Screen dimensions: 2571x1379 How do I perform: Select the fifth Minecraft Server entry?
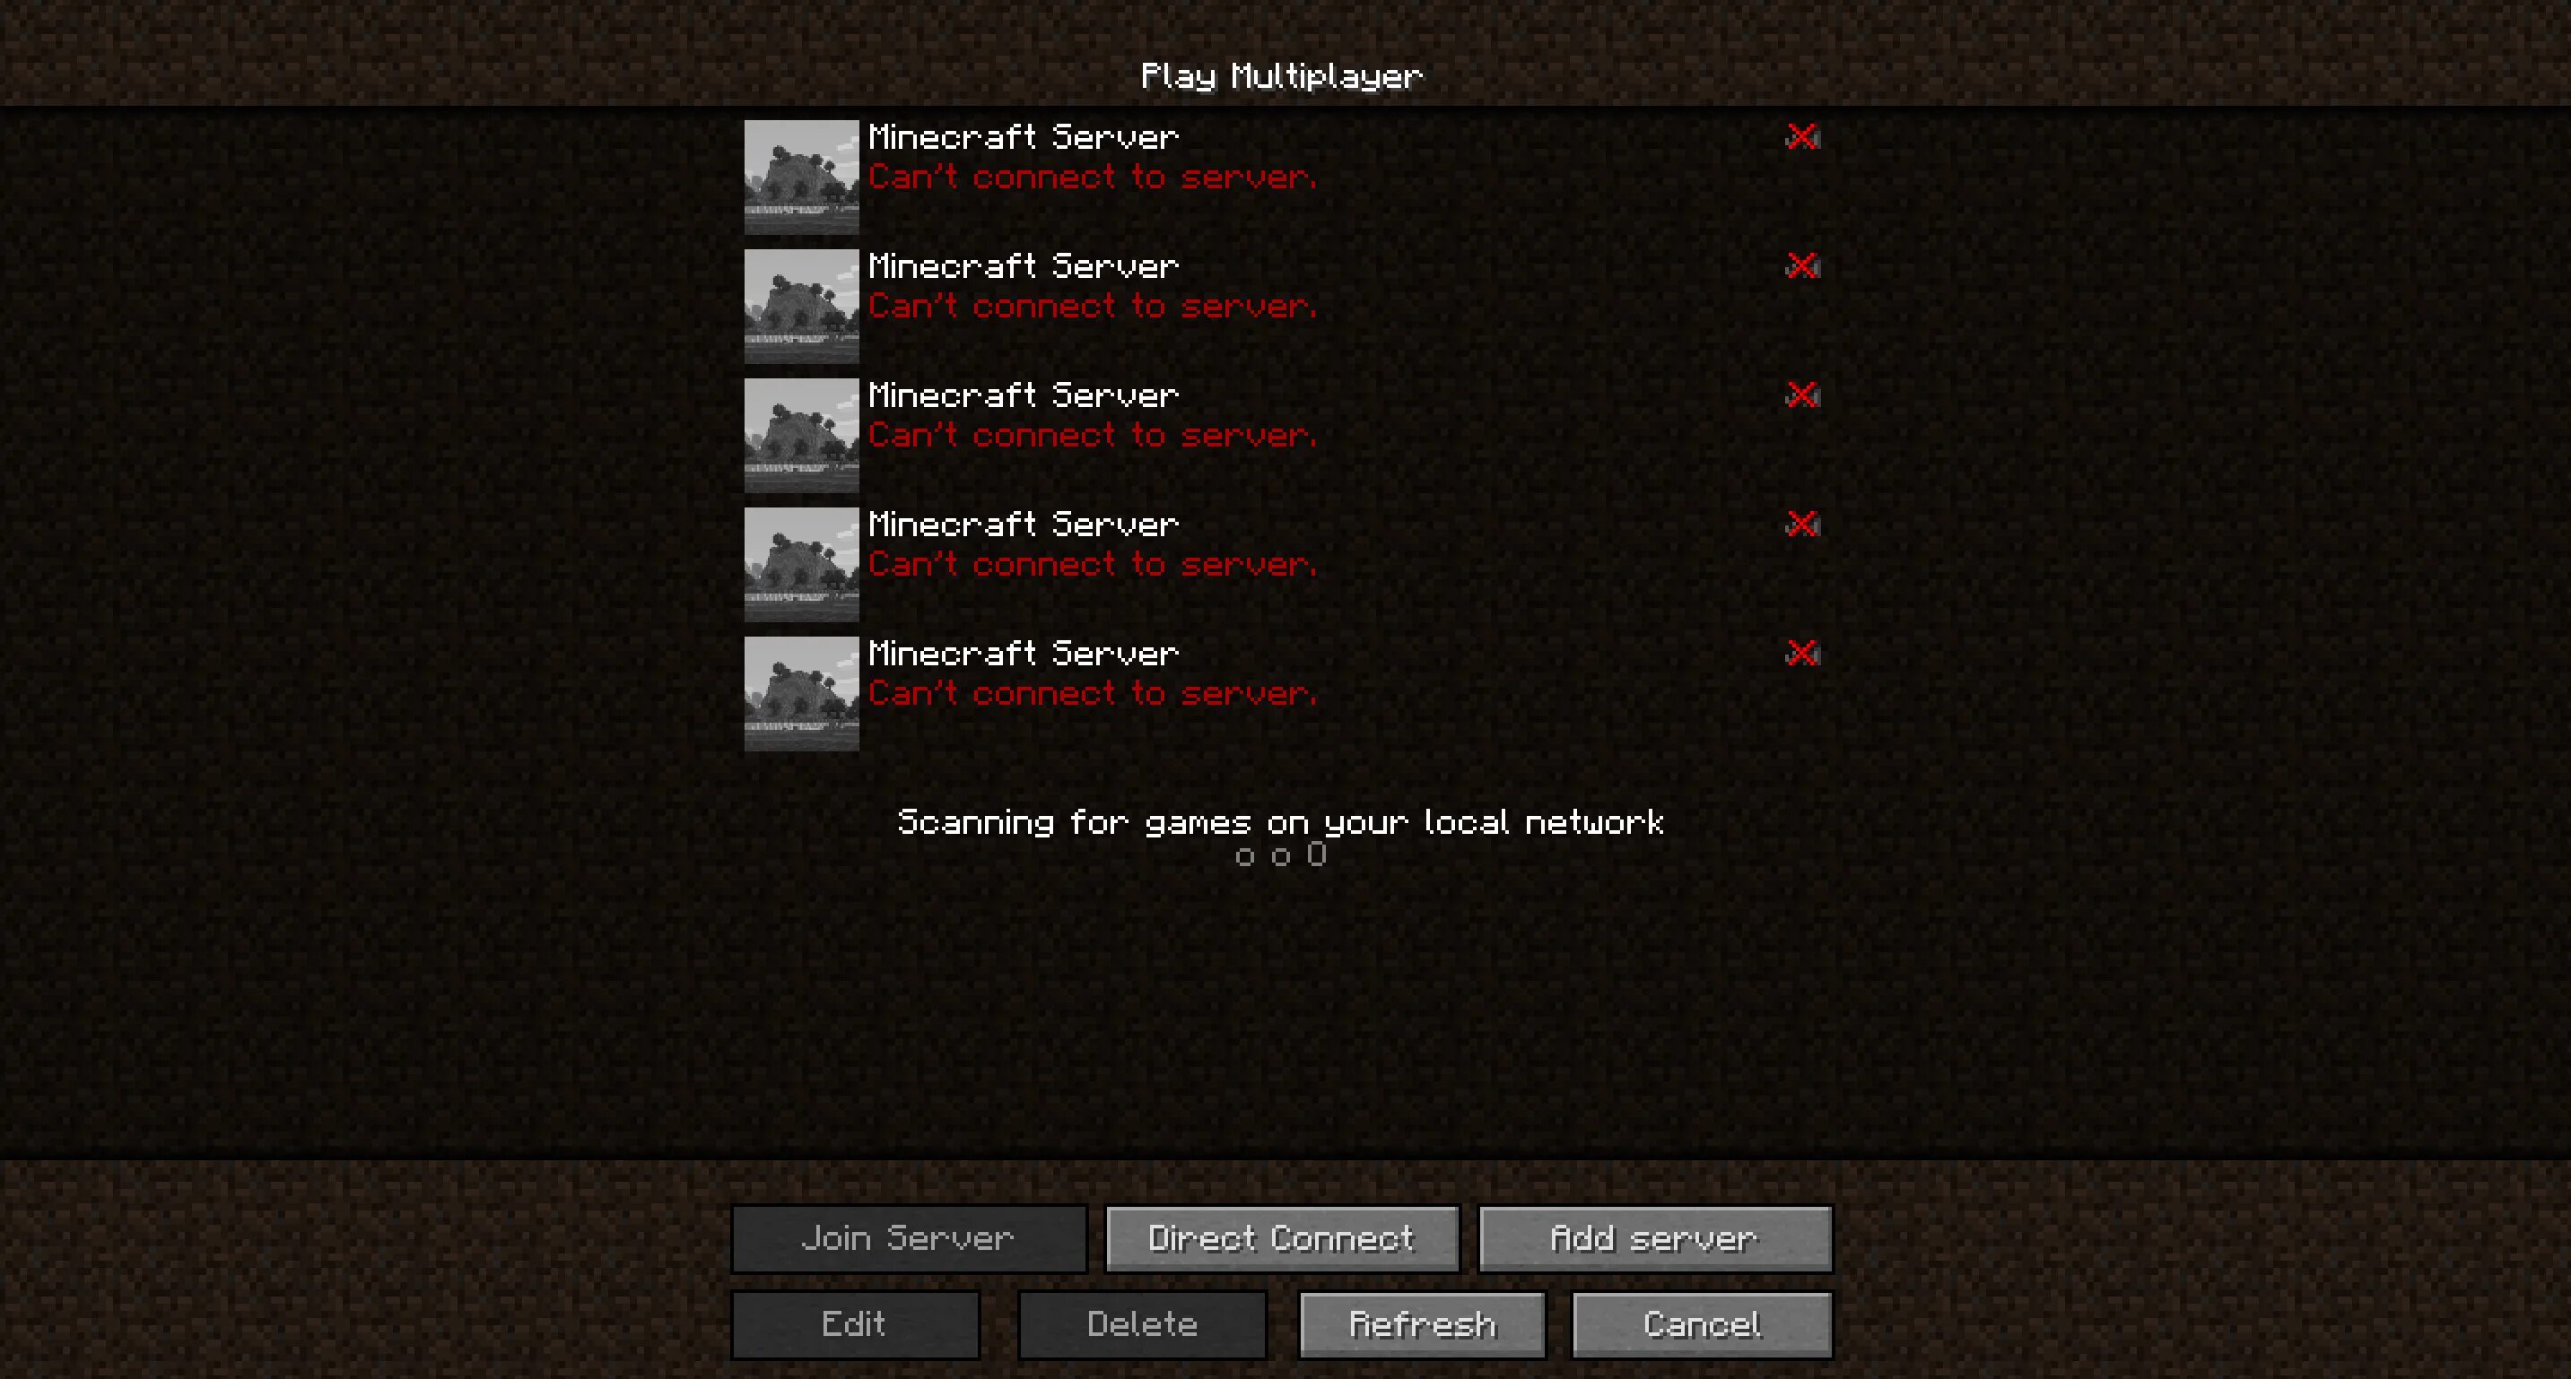[1284, 689]
